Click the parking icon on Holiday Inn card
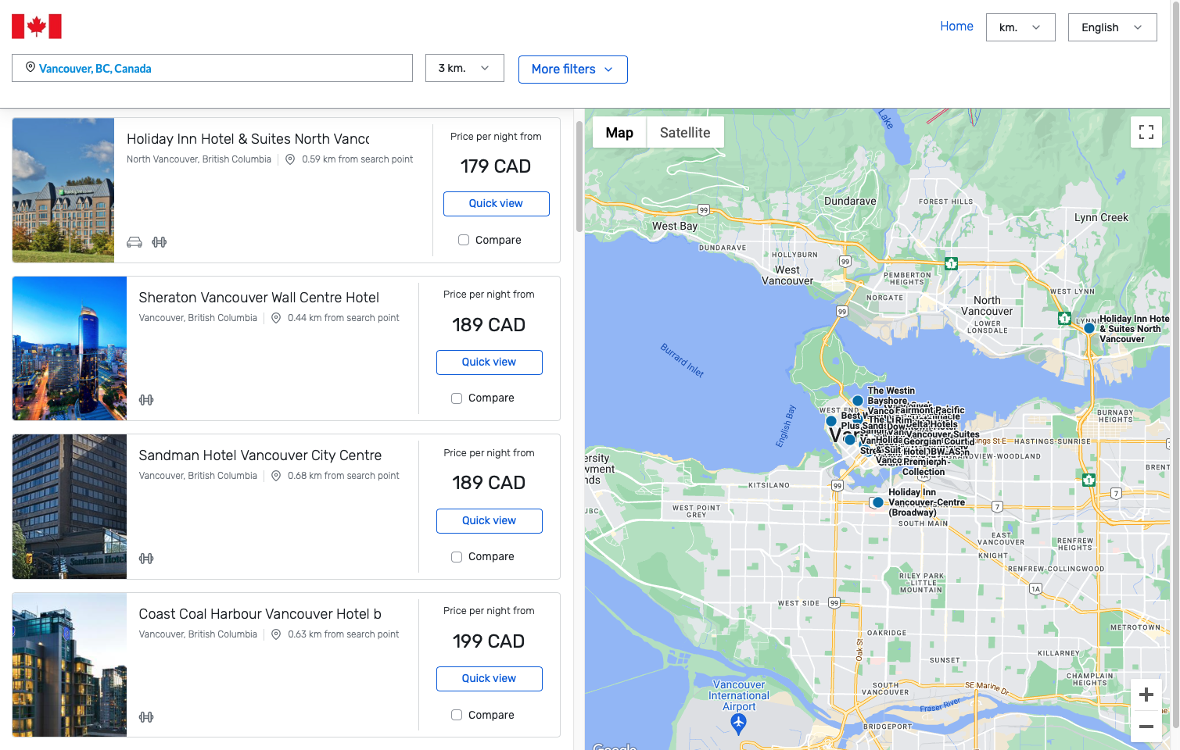The height and width of the screenshot is (750, 1180). click(x=134, y=242)
